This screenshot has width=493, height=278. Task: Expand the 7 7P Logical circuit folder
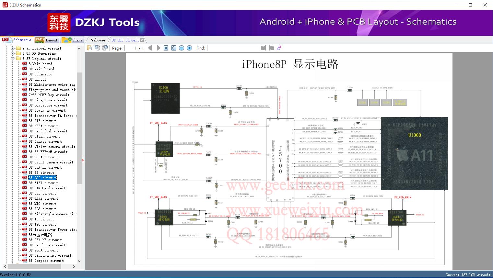[x=13, y=48]
